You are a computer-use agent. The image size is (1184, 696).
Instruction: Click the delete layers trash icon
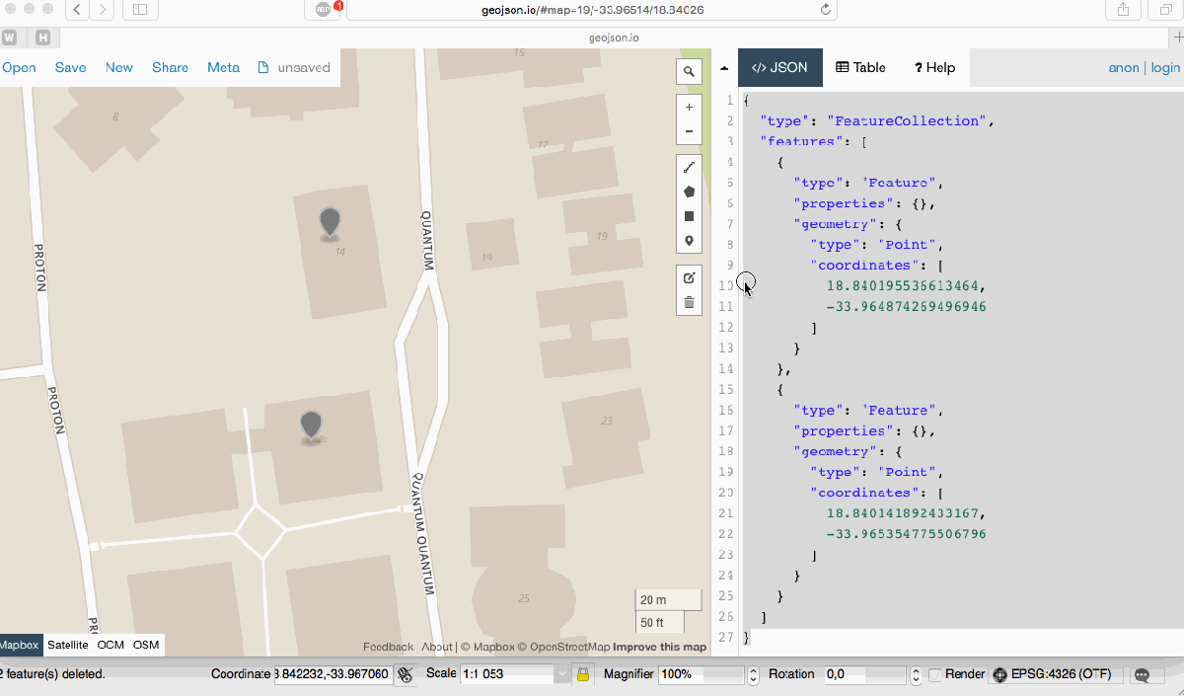coord(689,302)
